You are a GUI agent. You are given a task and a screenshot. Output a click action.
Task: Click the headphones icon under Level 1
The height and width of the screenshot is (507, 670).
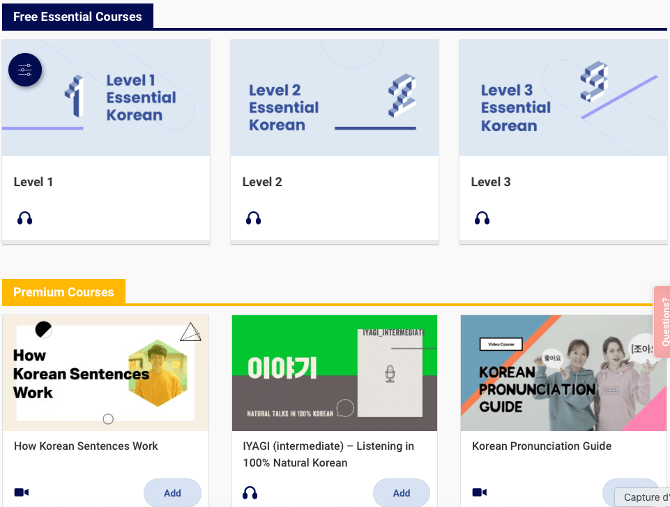coord(25,218)
